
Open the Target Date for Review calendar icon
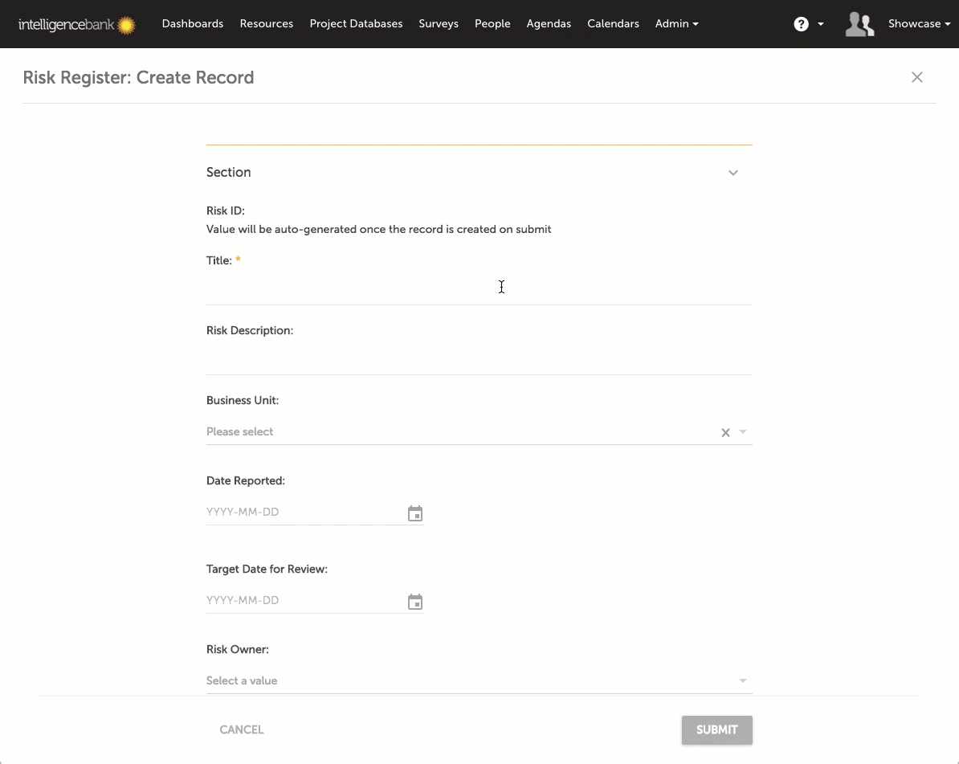415,602
